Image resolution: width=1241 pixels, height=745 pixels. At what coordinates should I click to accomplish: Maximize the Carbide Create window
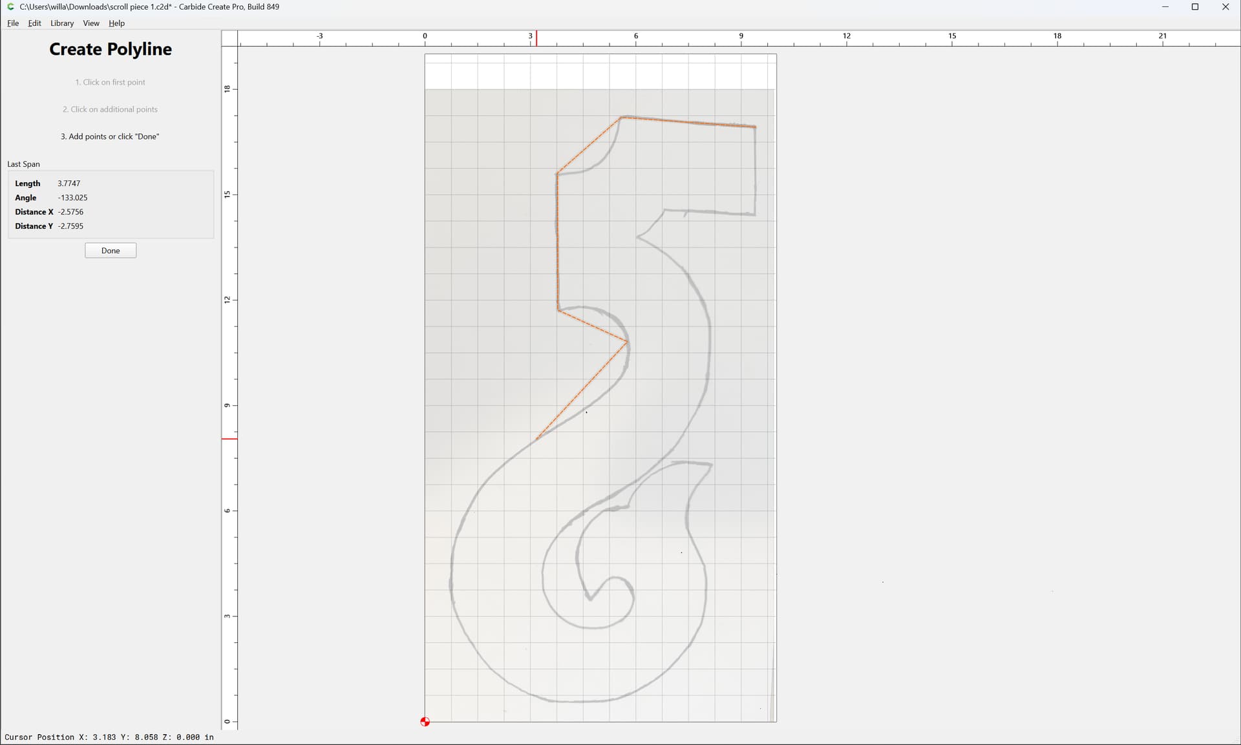(x=1195, y=6)
